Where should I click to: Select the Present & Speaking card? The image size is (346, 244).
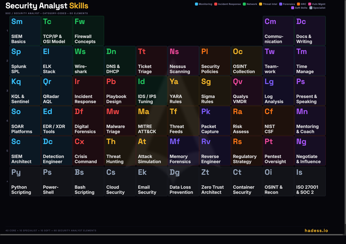tap(310, 91)
